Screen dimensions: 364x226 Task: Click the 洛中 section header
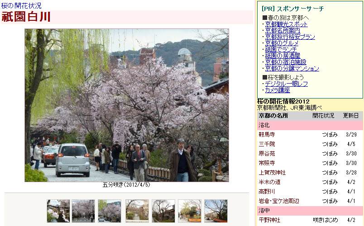pos(310,211)
